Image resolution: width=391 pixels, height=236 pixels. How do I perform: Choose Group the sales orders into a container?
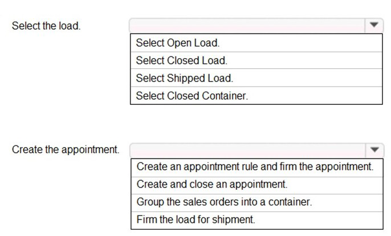click(x=257, y=202)
